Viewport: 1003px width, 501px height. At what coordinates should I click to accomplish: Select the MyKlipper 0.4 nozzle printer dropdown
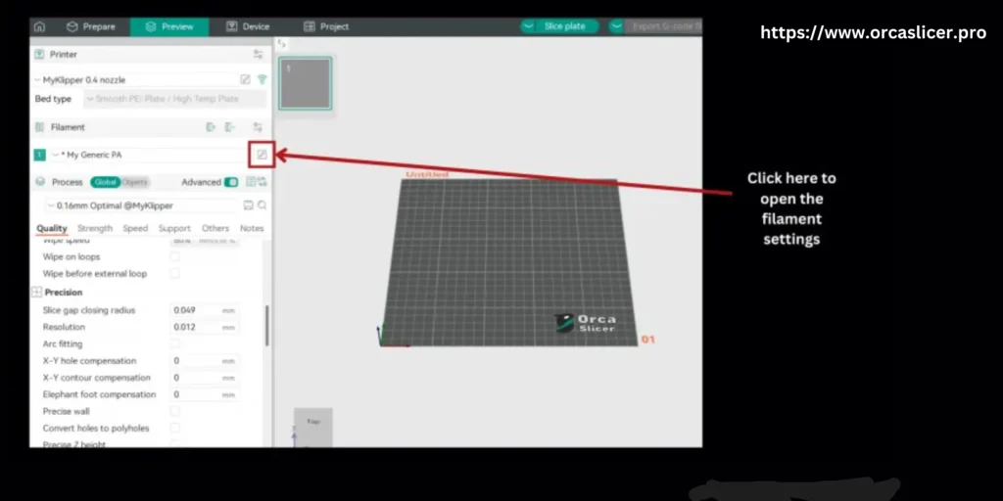[x=135, y=80]
